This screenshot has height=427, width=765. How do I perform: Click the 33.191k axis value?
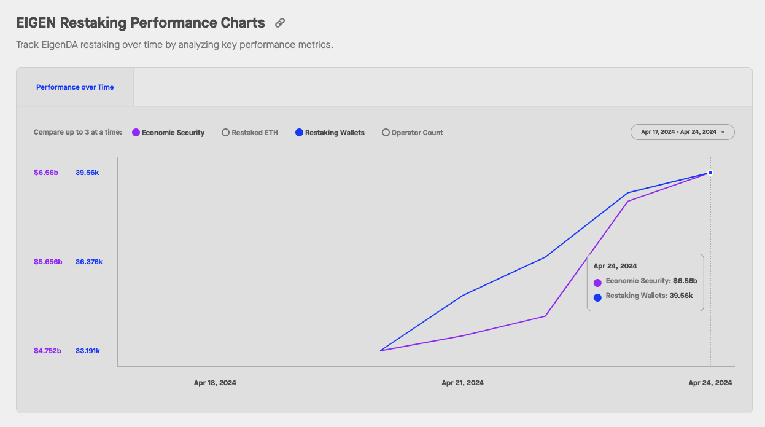pyautogui.click(x=88, y=351)
